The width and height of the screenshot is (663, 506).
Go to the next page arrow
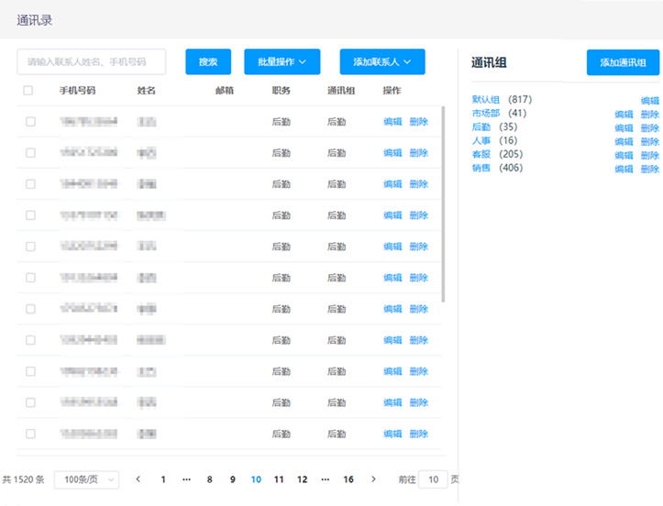(x=373, y=479)
